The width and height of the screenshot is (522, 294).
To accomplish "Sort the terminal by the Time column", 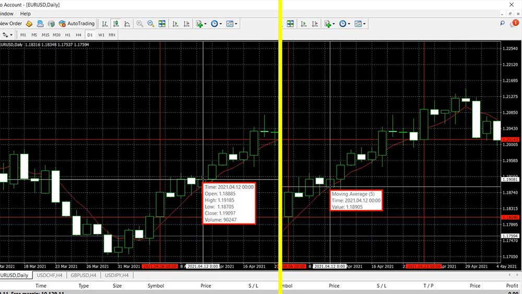I will [x=41, y=286].
